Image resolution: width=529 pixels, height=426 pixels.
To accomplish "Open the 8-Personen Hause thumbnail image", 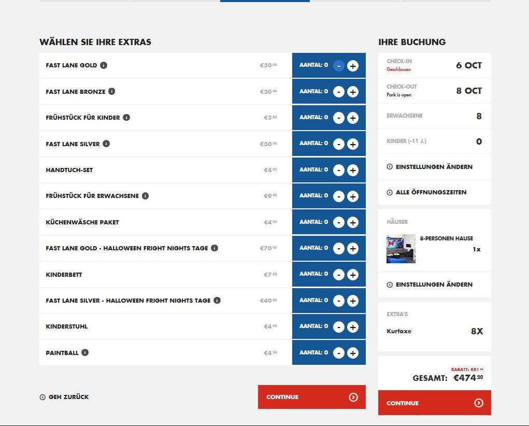I will [x=401, y=249].
